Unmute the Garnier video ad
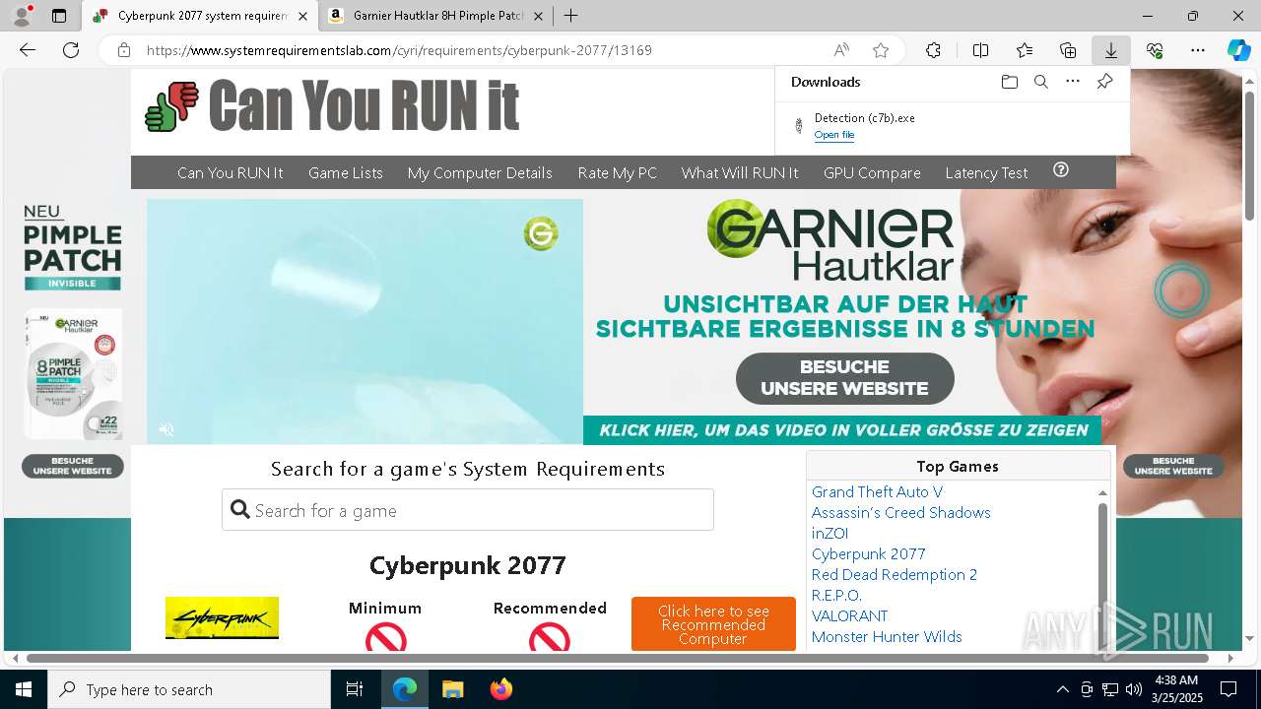This screenshot has height=709, width=1261. (x=166, y=429)
